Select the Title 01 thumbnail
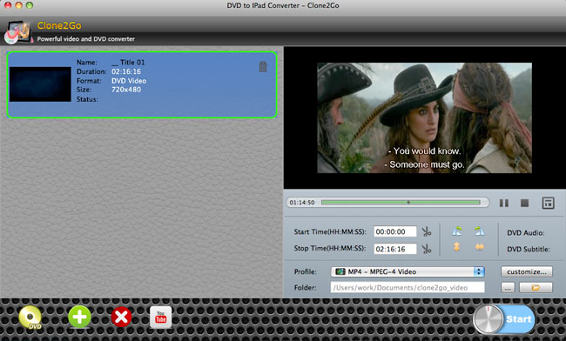 40,84
